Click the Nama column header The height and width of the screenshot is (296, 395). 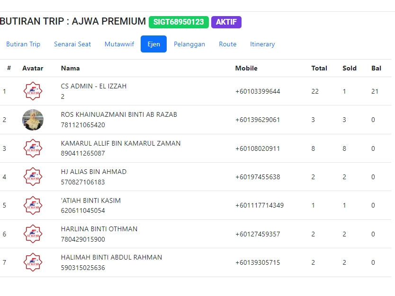pos(70,68)
